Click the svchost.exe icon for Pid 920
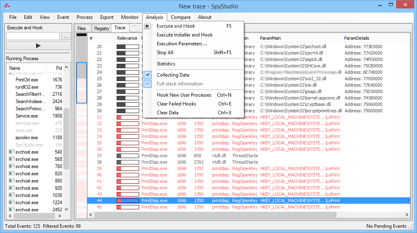Image resolution: width=417 pixels, height=233 pixels. [x=11, y=188]
